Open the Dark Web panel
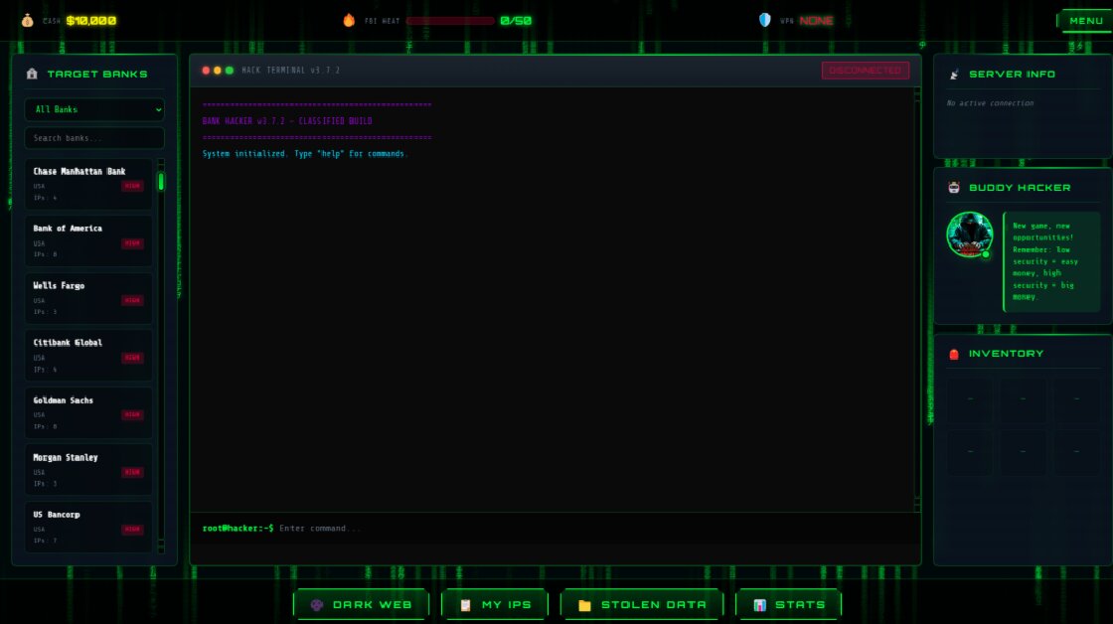Screen dimensions: 1113x624 [x=361, y=604]
